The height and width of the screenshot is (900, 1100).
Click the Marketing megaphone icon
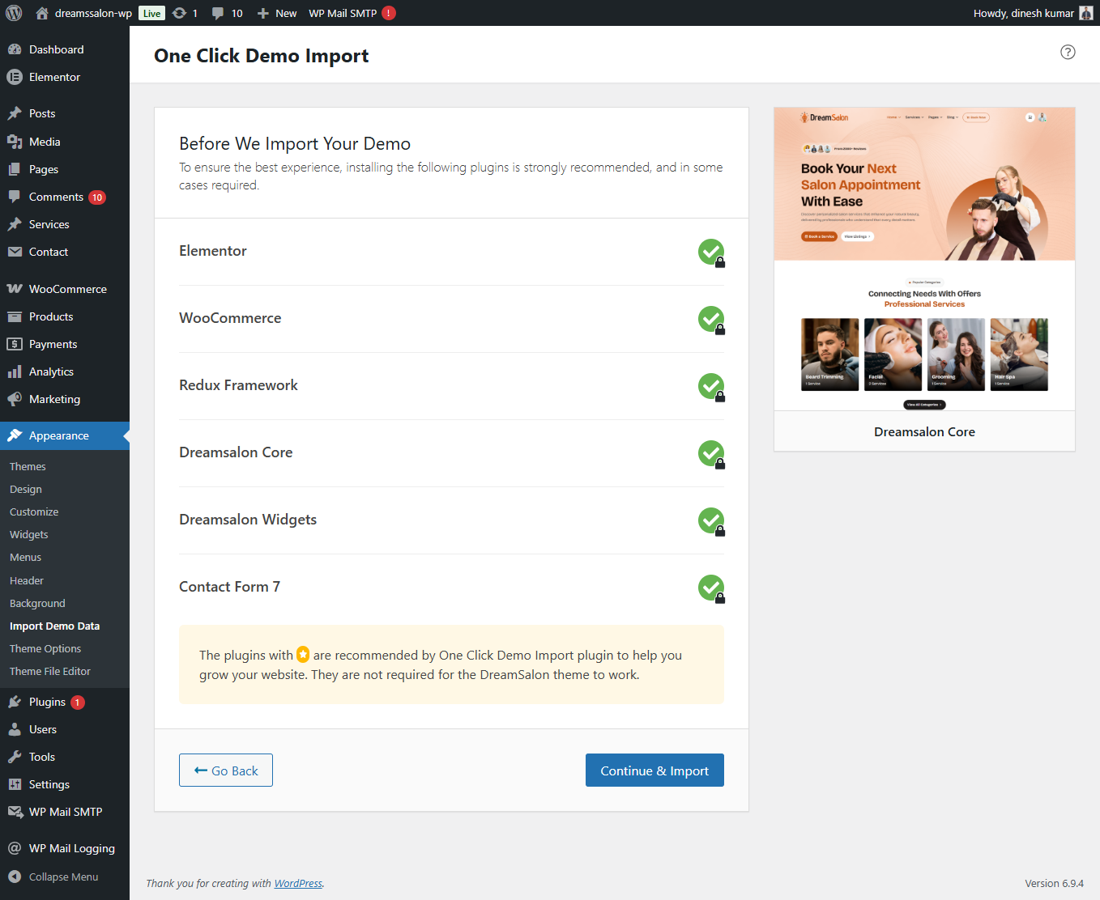click(x=15, y=399)
